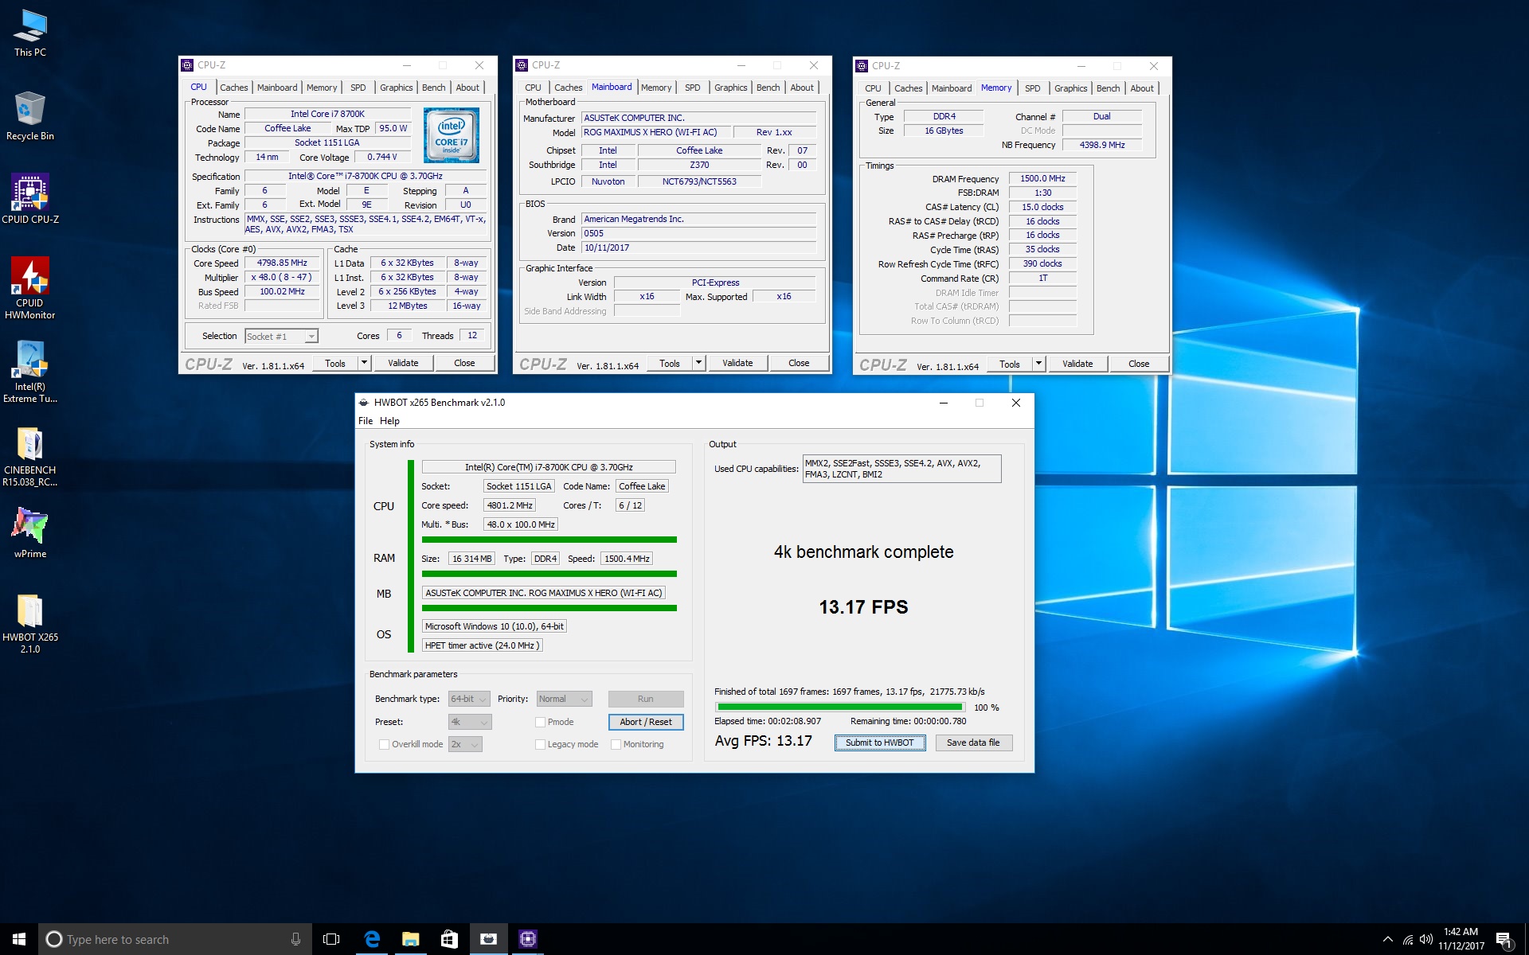Switch to Caches tab in first CPU-Z
Screen dimensions: 1529x955
pos(234,88)
